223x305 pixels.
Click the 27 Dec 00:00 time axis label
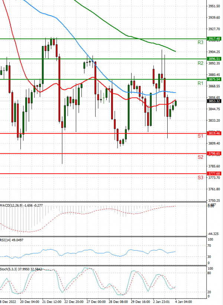(x=96, y=302)
